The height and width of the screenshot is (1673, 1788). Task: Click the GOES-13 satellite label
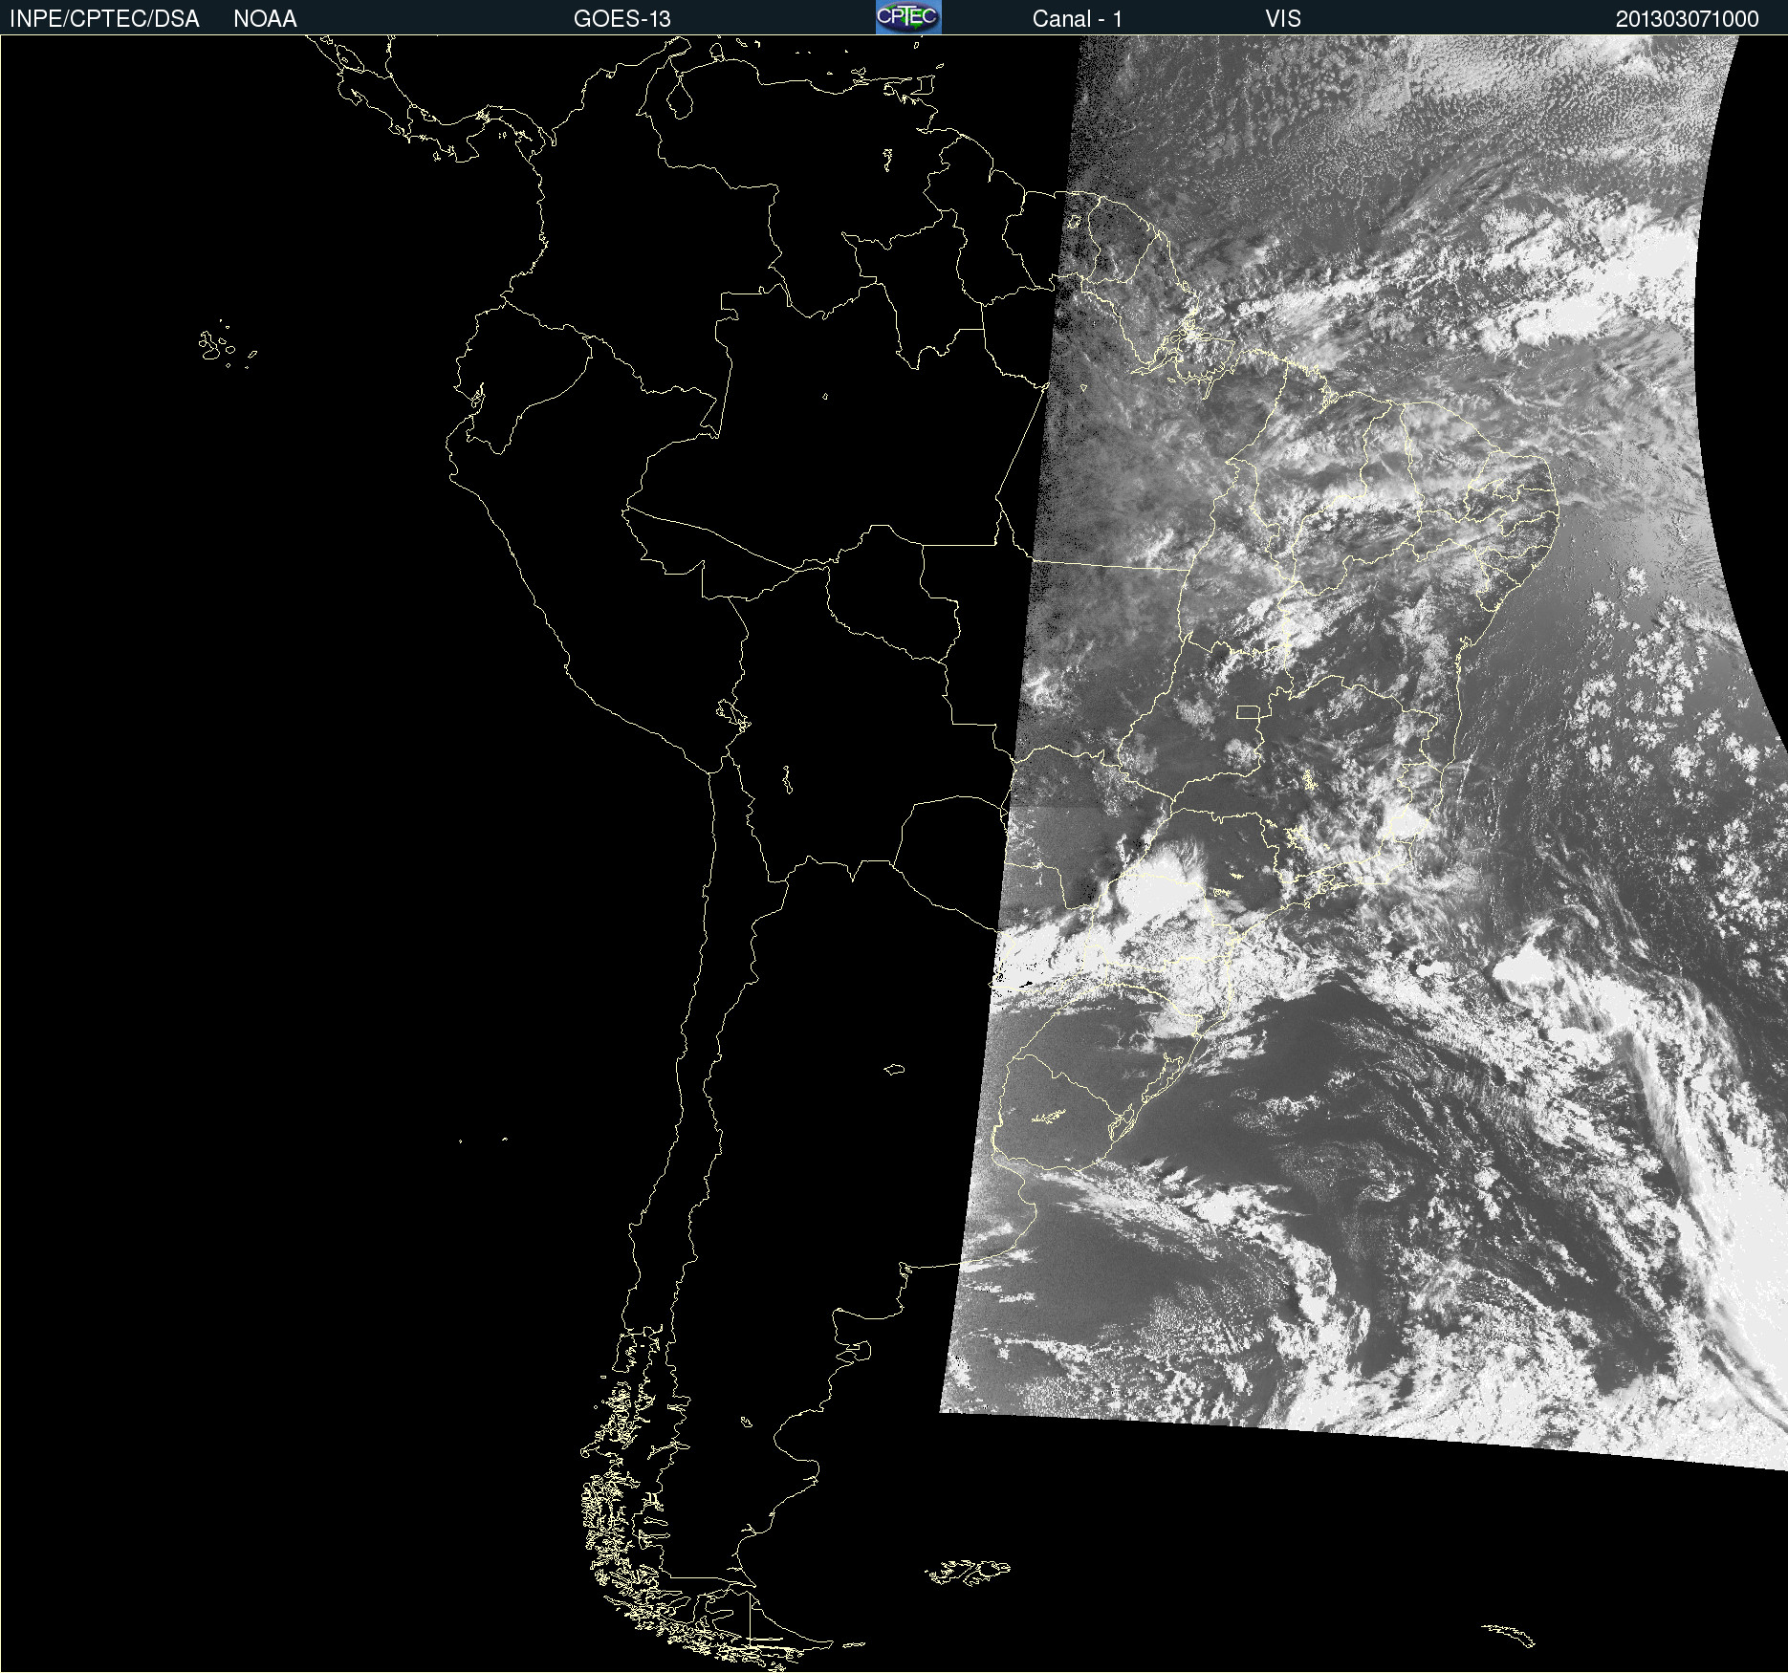(622, 19)
